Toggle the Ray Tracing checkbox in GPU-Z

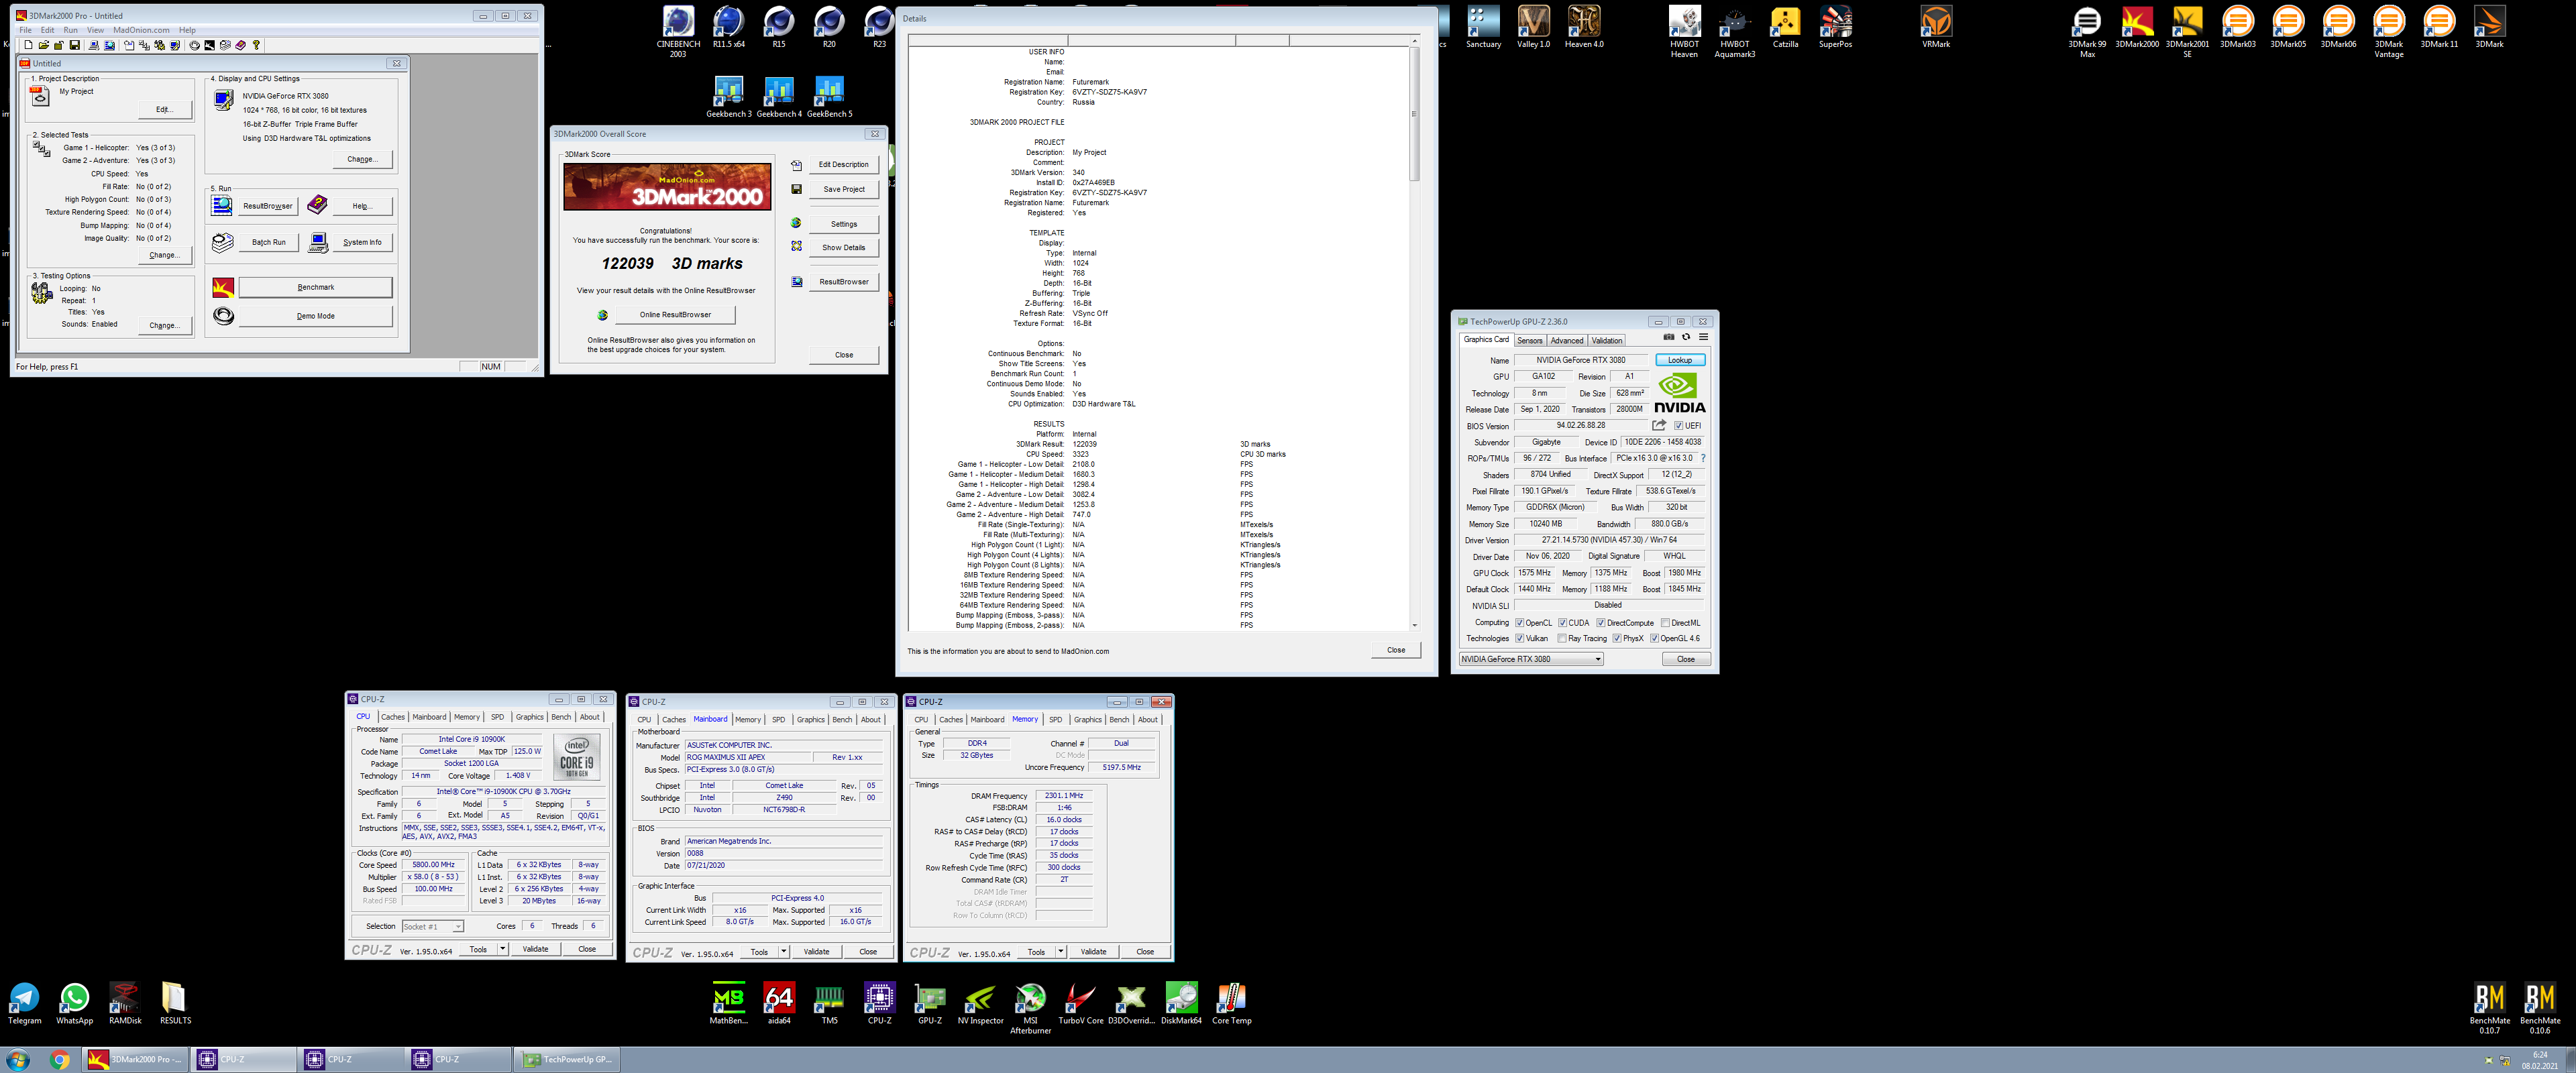pos(1562,638)
